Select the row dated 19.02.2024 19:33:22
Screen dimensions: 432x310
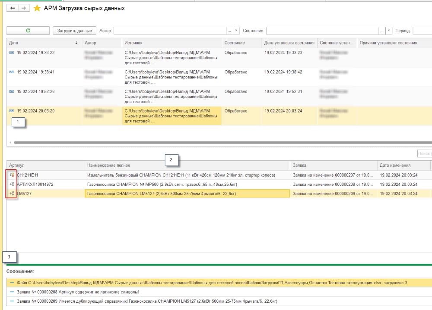[219, 57]
